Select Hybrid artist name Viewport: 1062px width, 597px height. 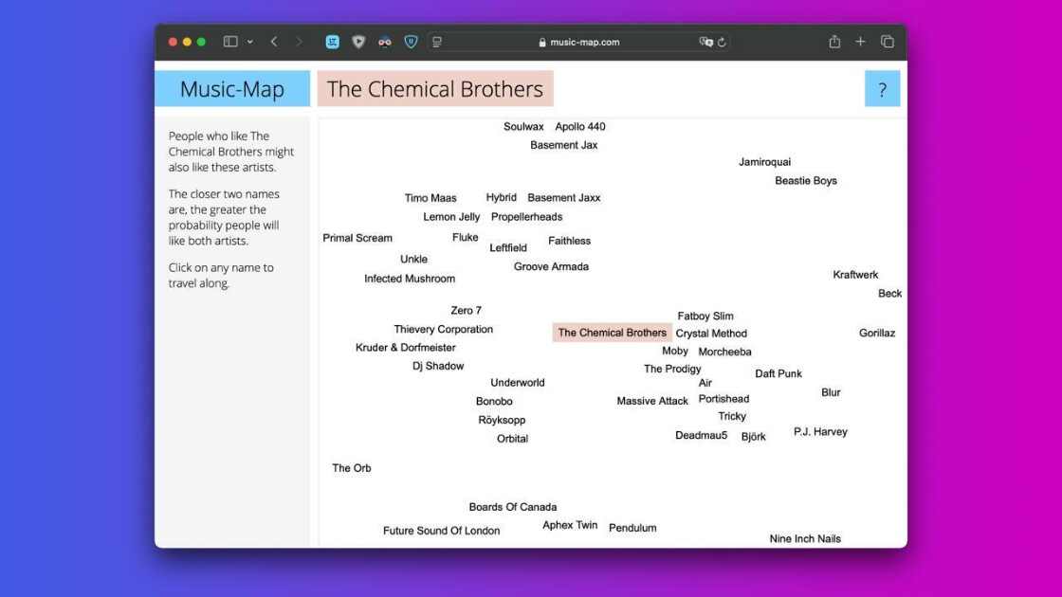pyautogui.click(x=502, y=198)
